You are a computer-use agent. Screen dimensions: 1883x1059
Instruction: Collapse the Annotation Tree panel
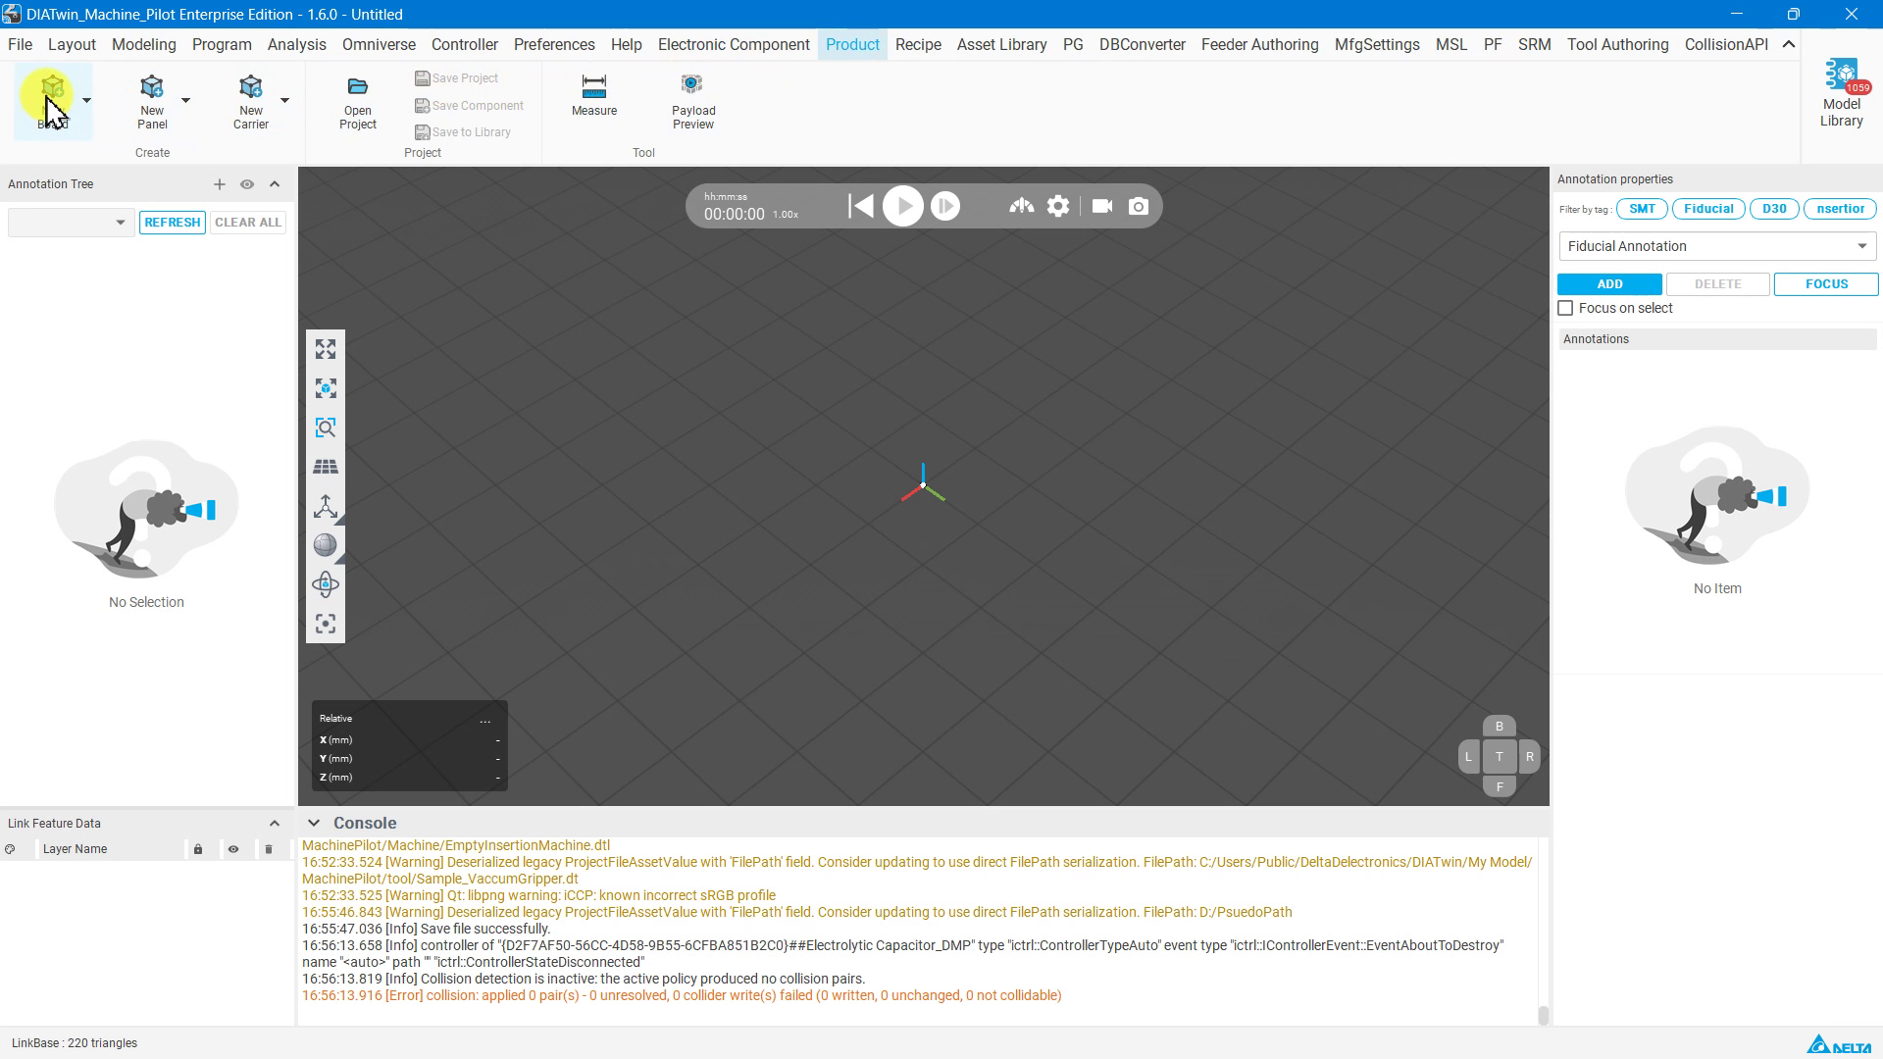coord(275,184)
